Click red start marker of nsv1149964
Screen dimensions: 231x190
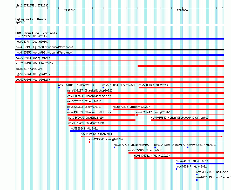pyautogui.click(x=82, y=136)
